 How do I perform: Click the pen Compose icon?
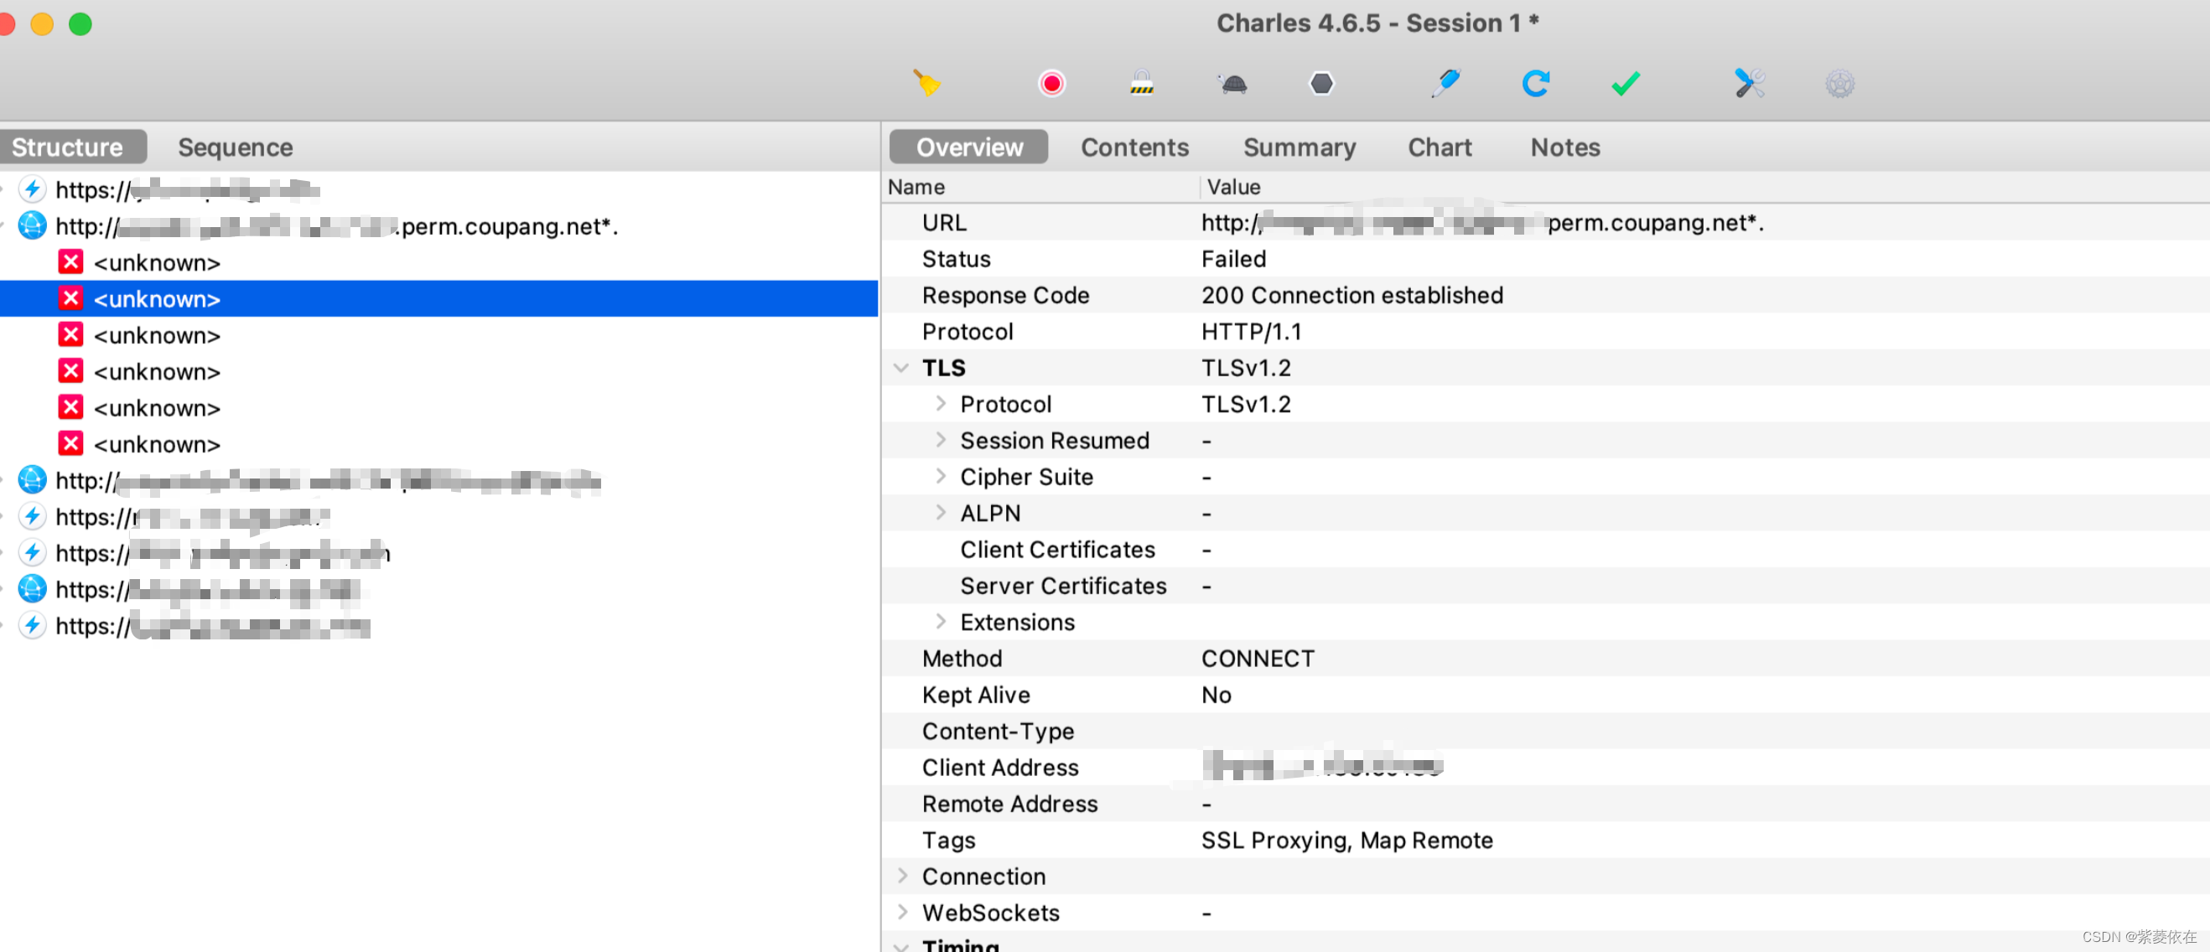pyautogui.click(x=1445, y=83)
